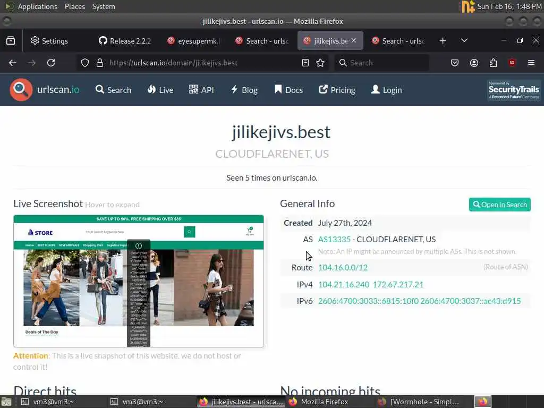The height and width of the screenshot is (408, 544).
Task: Click the uBlock Origin extension icon
Action: click(x=512, y=63)
